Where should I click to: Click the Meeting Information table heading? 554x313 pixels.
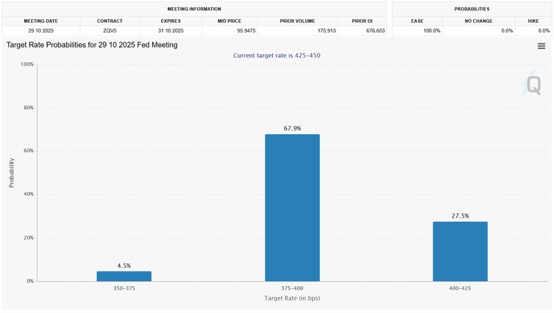click(195, 9)
